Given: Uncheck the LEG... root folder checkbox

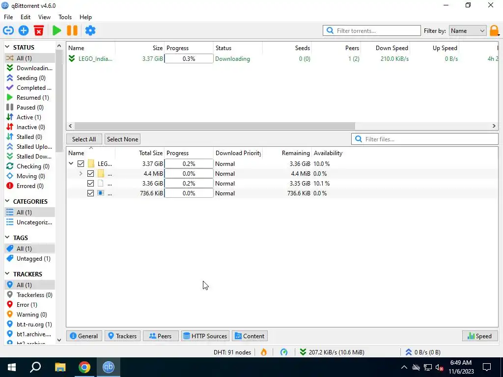Looking at the screenshot, I should pos(81,164).
